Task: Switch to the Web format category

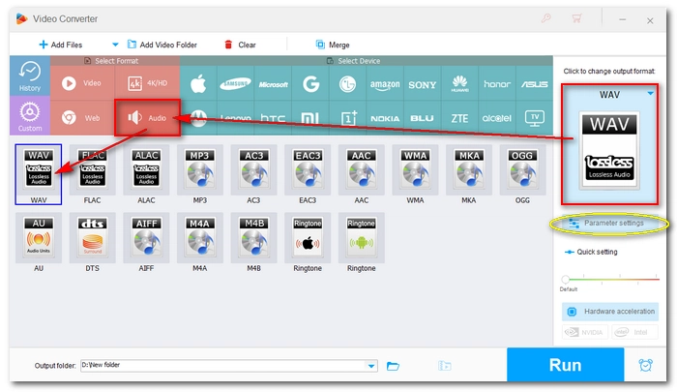Action: coord(82,117)
